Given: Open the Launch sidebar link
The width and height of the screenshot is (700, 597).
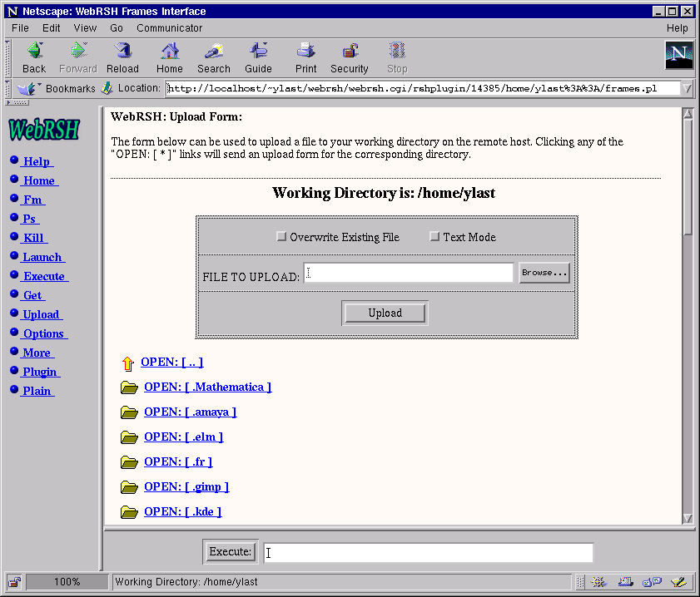Looking at the screenshot, I should [x=42, y=257].
